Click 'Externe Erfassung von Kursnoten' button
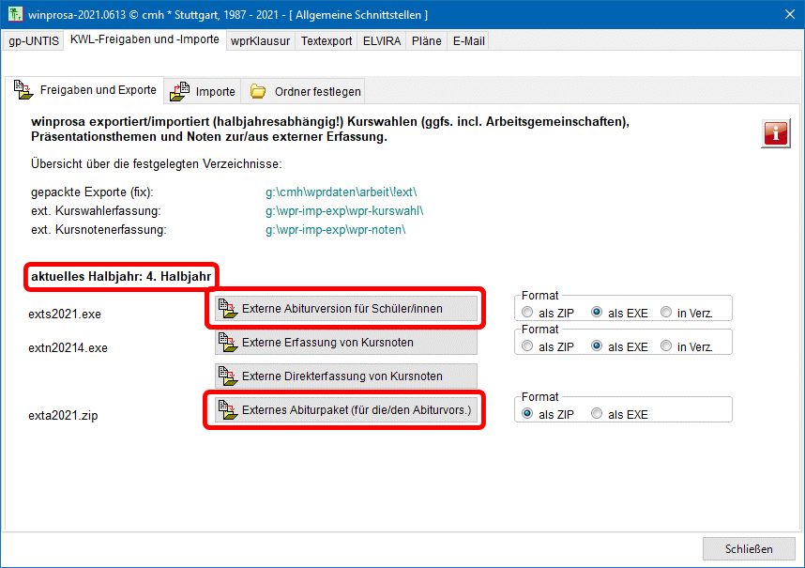This screenshot has height=568, width=805. point(345,343)
